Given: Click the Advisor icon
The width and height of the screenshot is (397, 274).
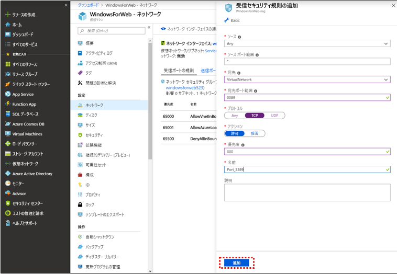Looking at the screenshot, I should pyautogui.click(x=8, y=193).
